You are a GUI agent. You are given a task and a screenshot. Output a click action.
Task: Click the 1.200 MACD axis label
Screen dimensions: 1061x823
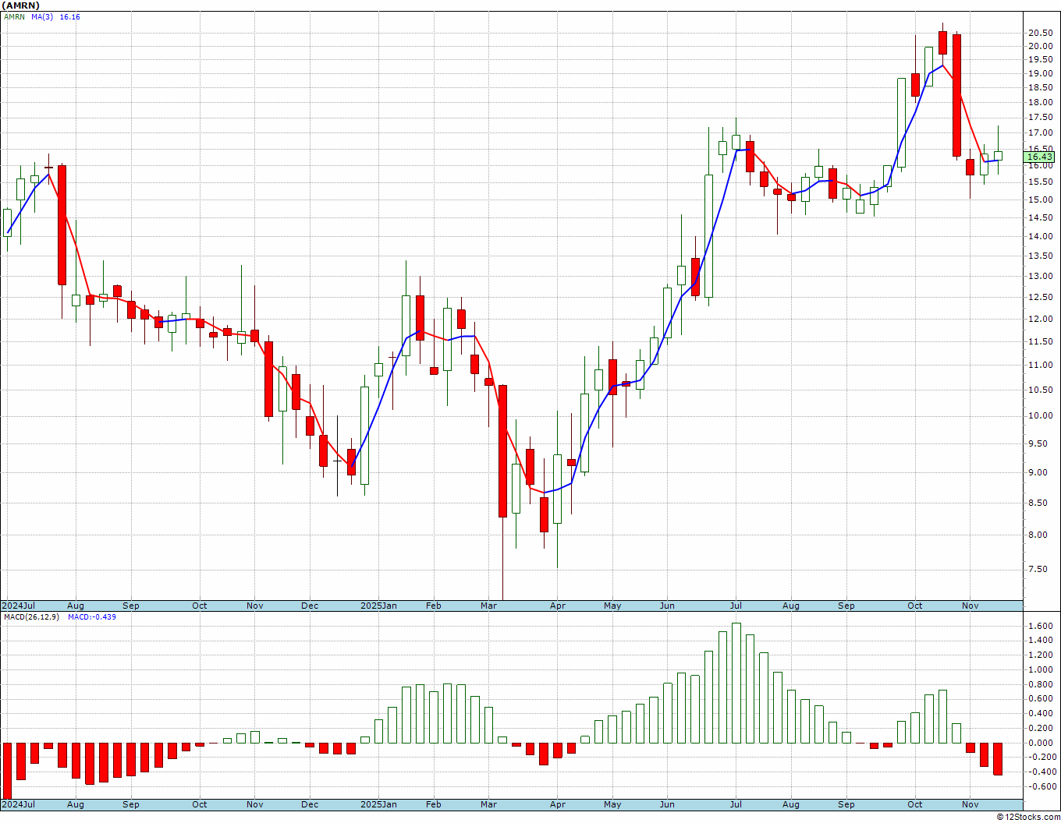1041,655
